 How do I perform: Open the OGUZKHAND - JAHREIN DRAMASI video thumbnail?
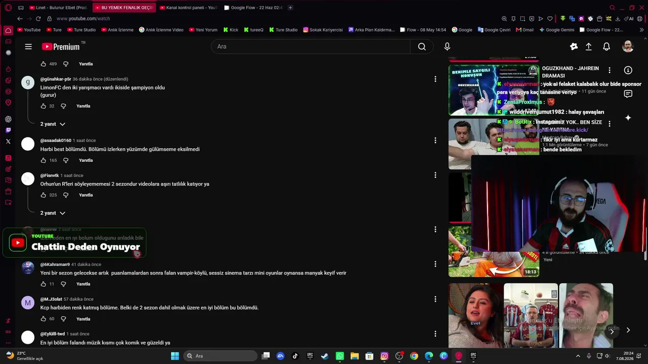[494, 90]
